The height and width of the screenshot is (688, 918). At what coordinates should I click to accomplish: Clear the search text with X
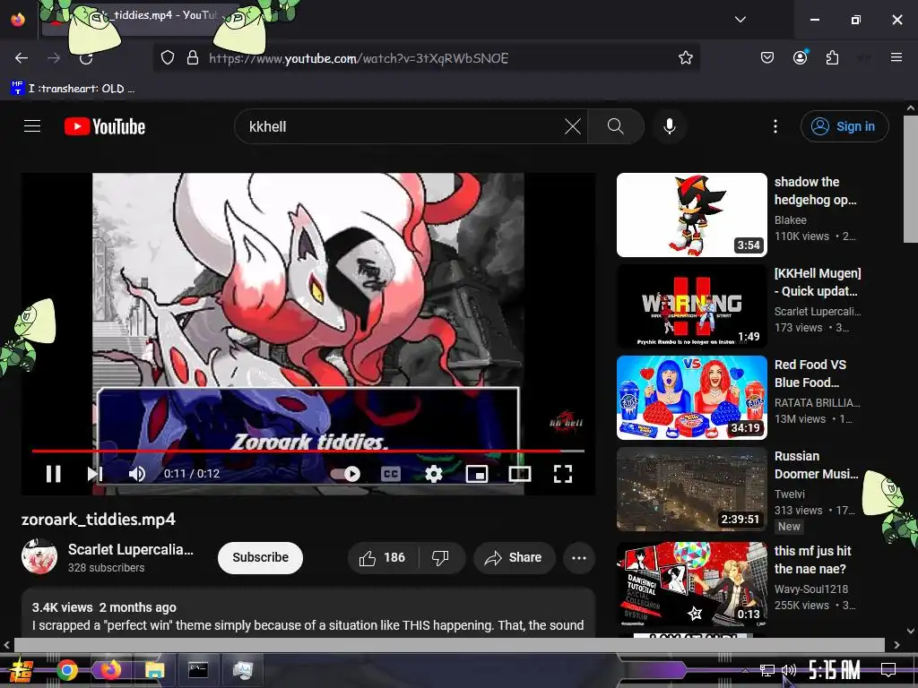click(x=573, y=126)
